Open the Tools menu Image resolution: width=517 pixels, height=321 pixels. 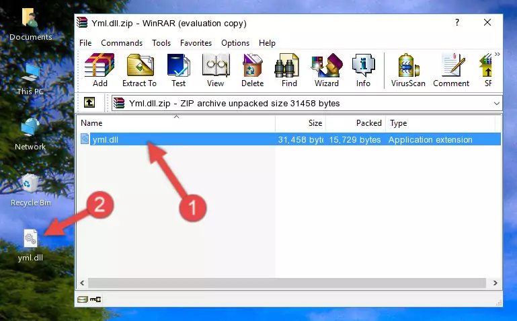point(161,43)
